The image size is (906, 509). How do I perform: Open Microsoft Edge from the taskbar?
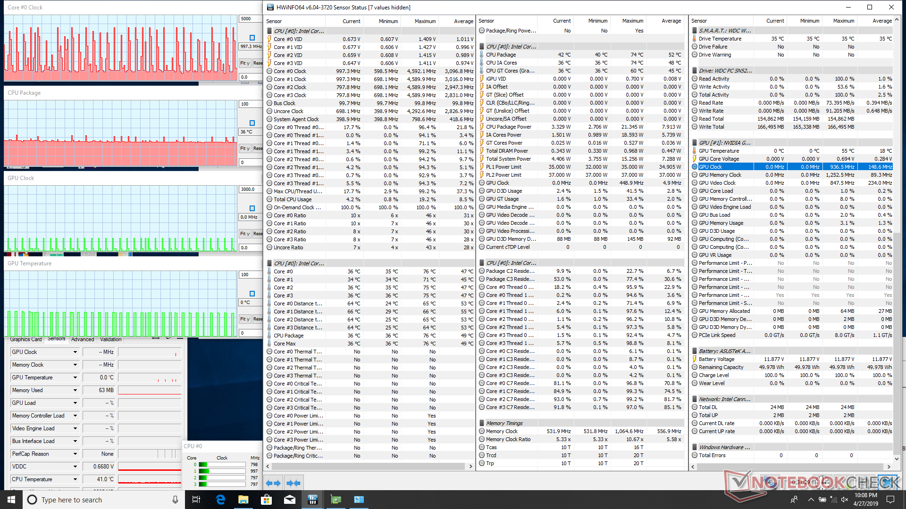pyautogui.click(x=220, y=500)
